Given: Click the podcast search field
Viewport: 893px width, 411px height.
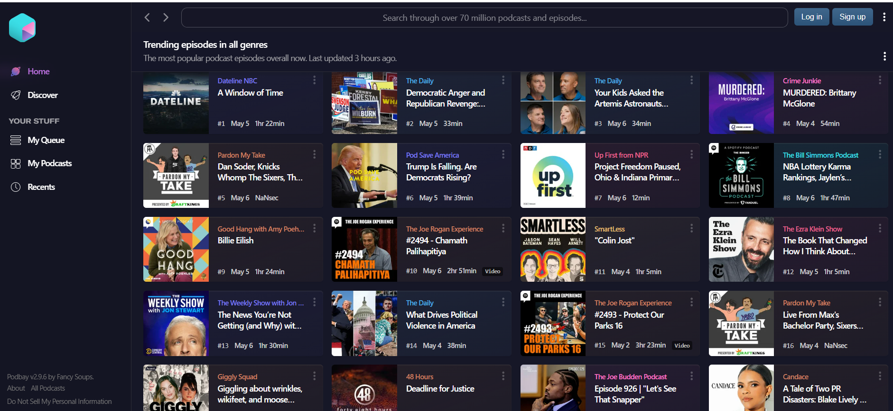Looking at the screenshot, I should click(x=484, y=18).
